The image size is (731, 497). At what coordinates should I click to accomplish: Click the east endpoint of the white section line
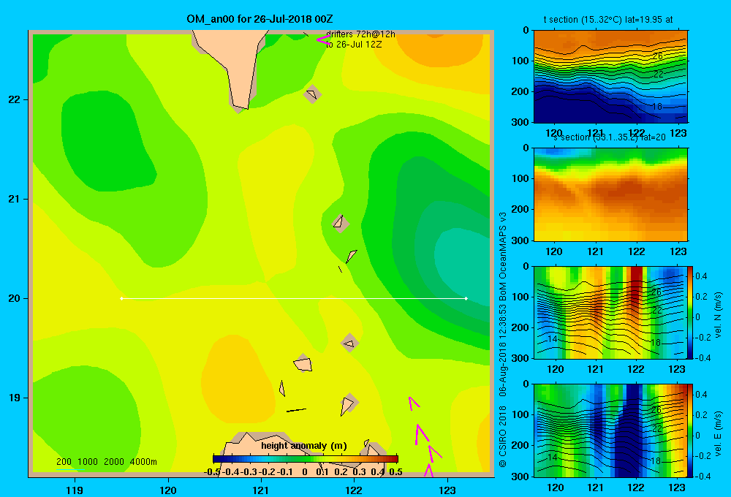[x=466, y=298]
